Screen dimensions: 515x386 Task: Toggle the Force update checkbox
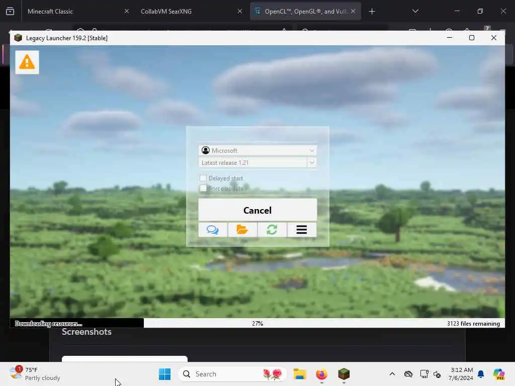(x=203, y=188)
